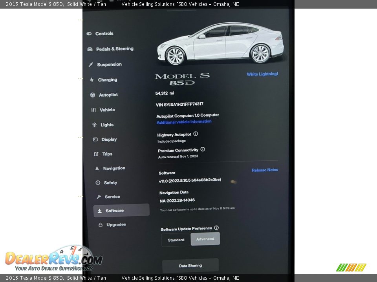This screenshot has height=282, width=377.
Task: Open the Service menu
Action: click(112, 197)
